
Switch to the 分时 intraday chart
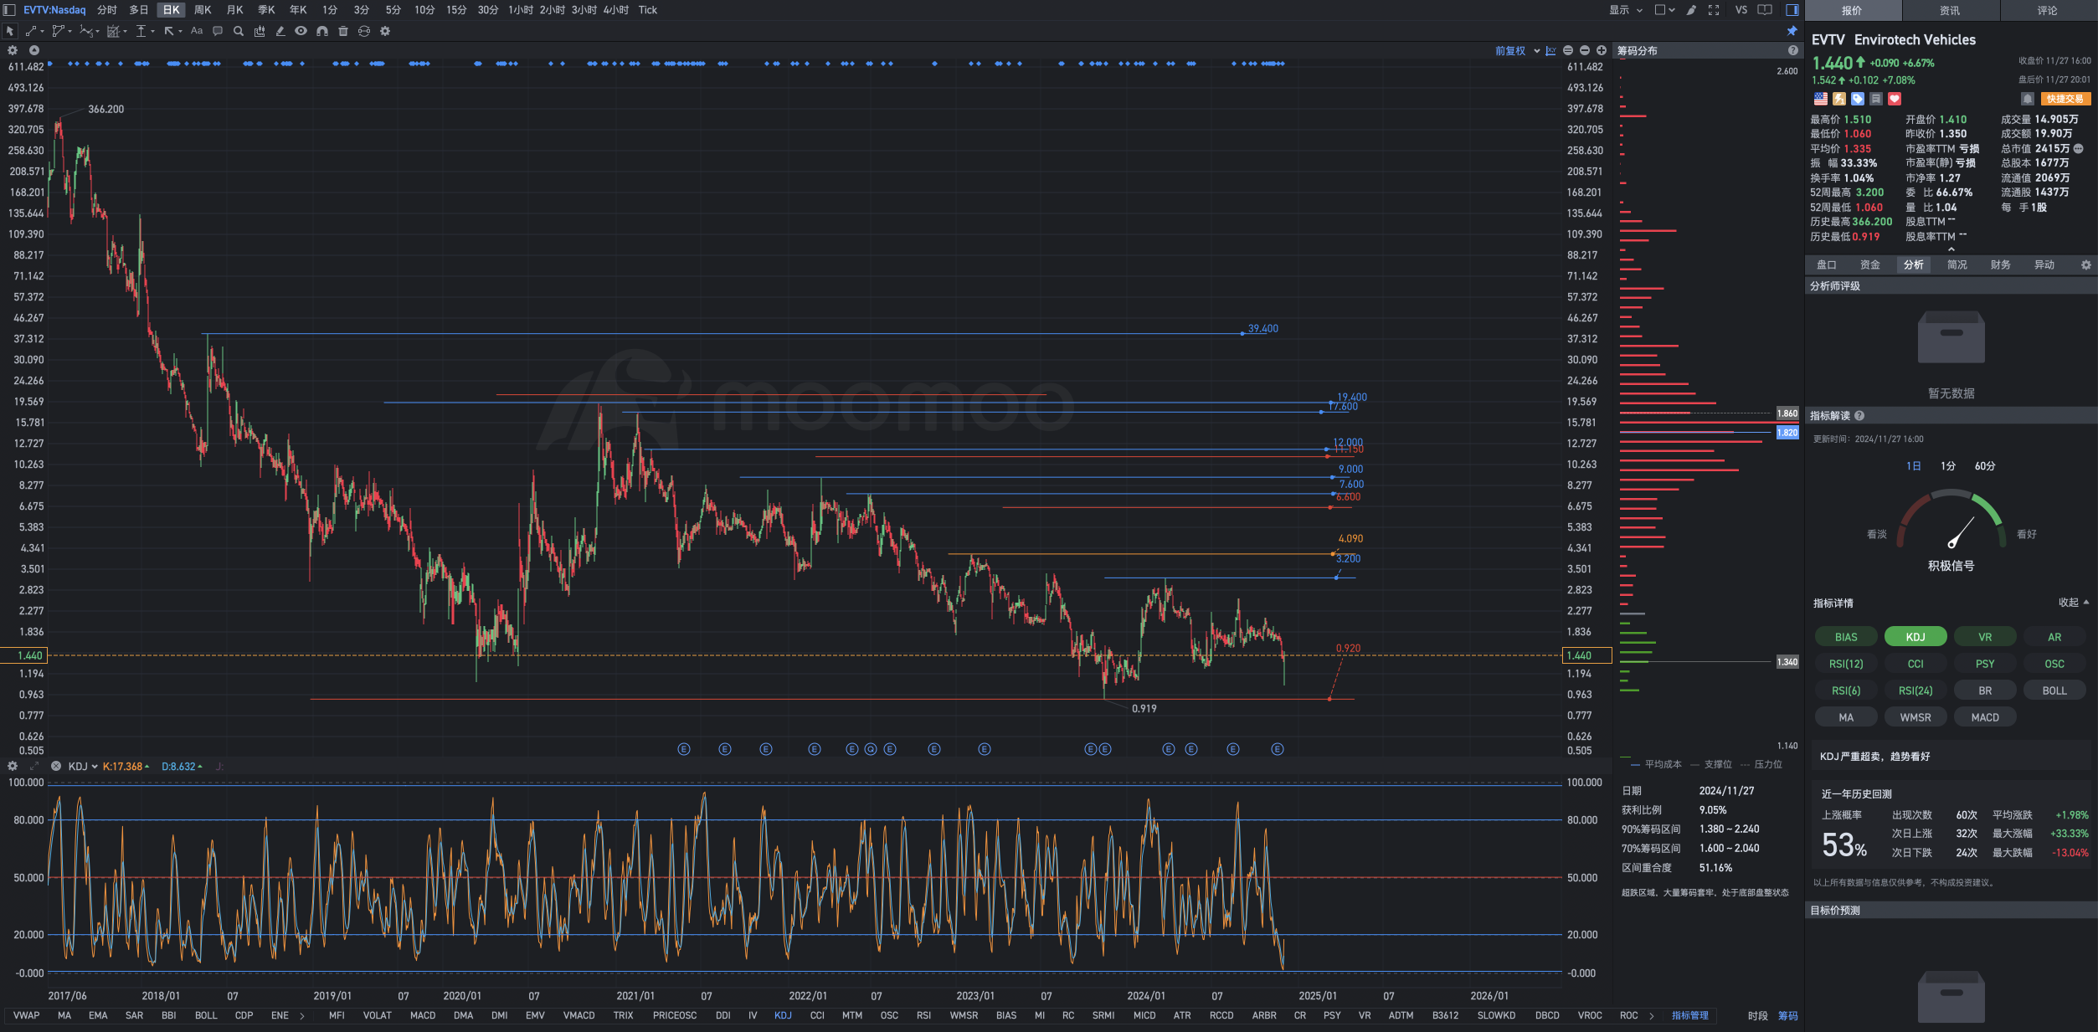pyautogui.click(x=106, y=10)
